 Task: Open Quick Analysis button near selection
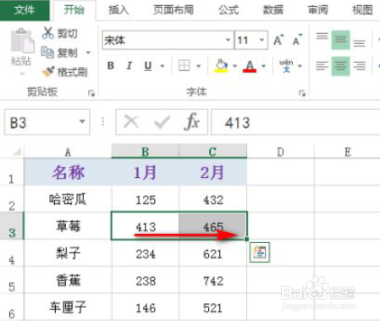coord(260,252)
